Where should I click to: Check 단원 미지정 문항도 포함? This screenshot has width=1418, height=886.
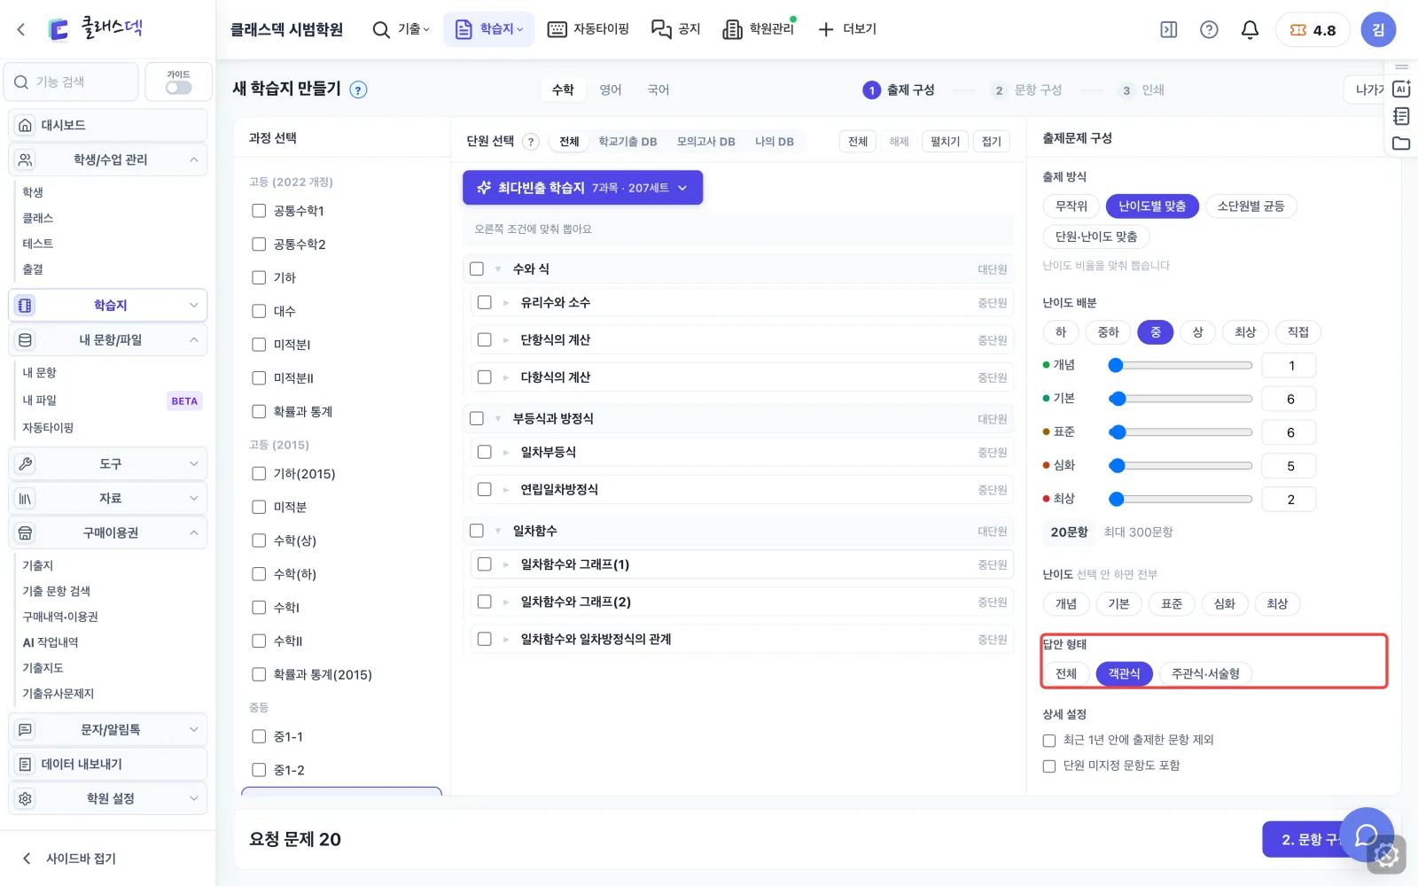[1049, 766]
